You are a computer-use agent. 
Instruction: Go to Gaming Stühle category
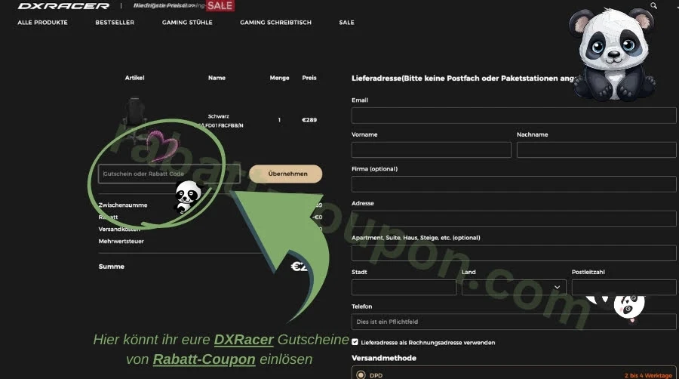[x=187, y=23]
